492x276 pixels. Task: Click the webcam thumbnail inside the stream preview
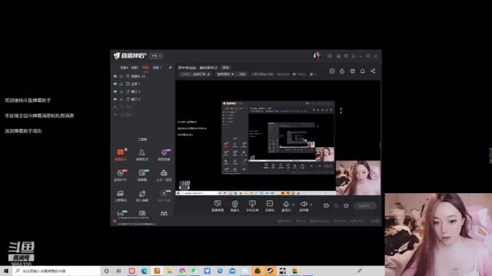tap(358, 178)
